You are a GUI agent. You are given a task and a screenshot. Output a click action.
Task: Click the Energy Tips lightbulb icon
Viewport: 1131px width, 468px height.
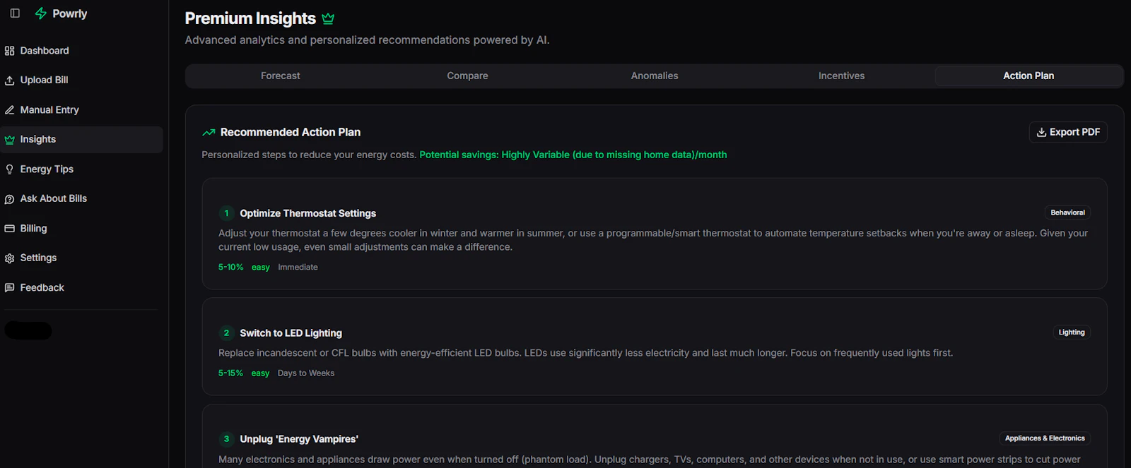tap(9, 169)
